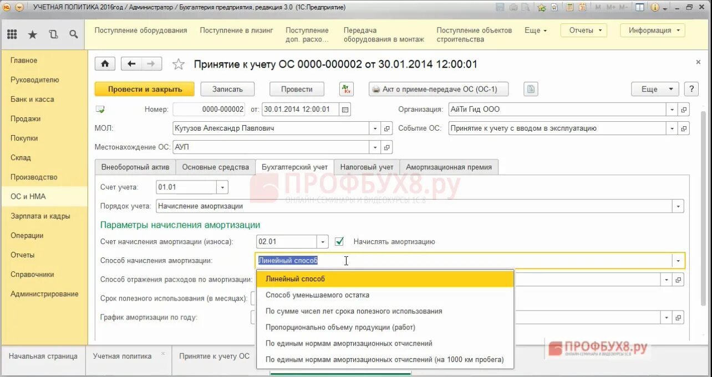712x377 pixels.
Task: Choose По сумме чисел лет option
Action: (x=385, y=311)
